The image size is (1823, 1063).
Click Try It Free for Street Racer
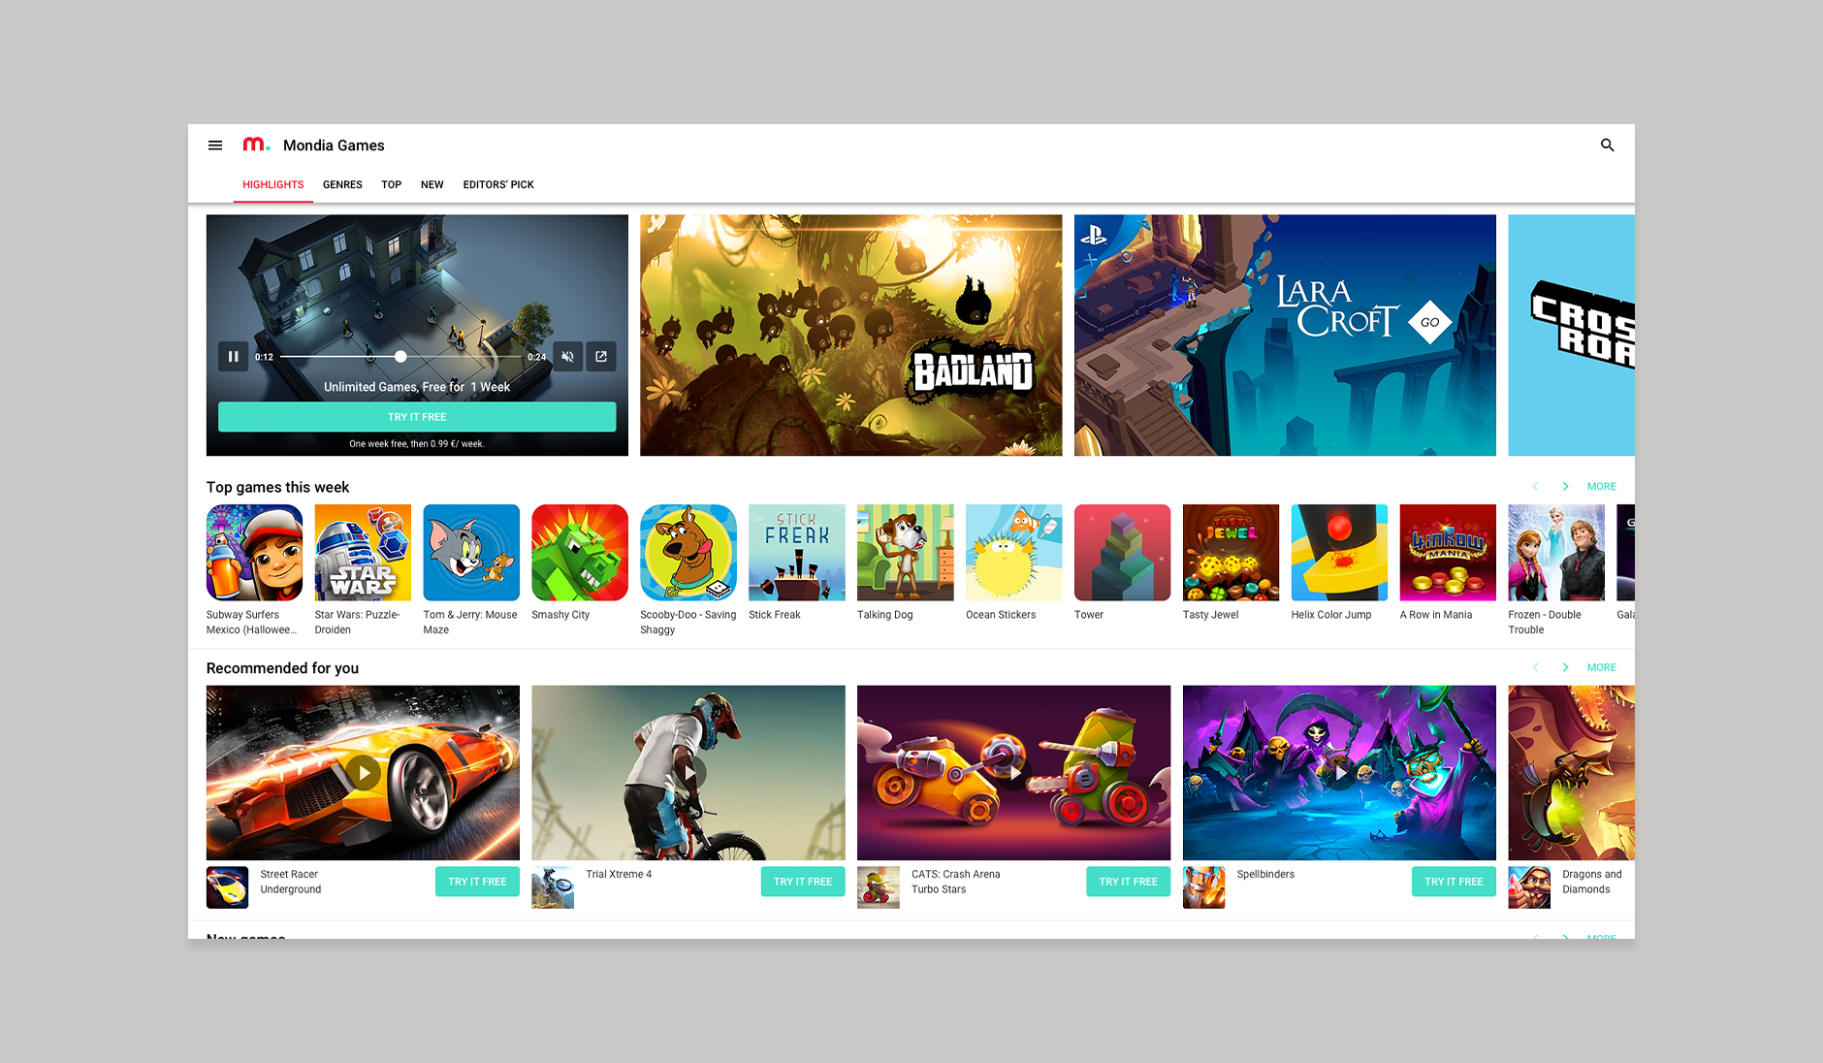(477, 882)
